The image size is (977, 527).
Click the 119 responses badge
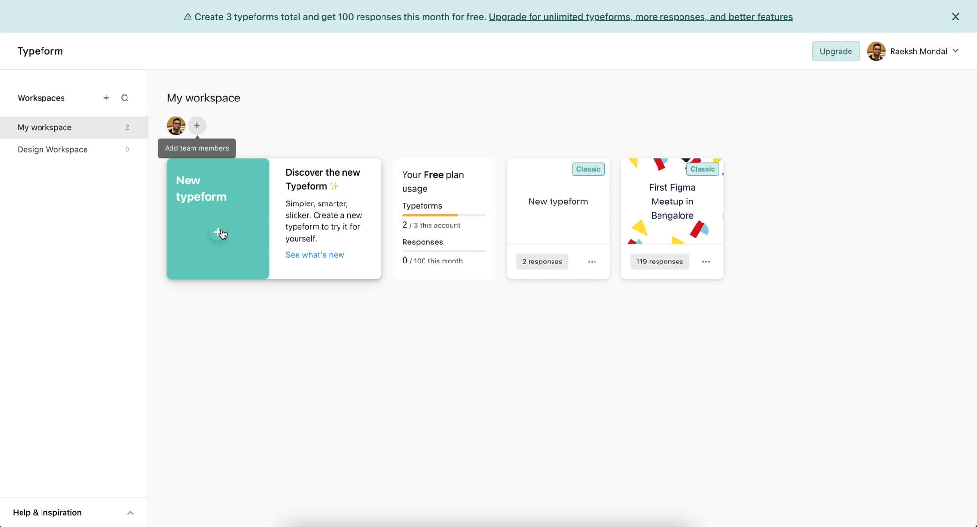point(659,262)
